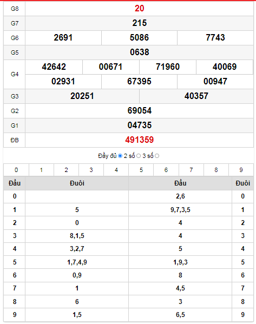256x324 pixels.
Task: Select the "2 số" radio option
Action: click(x=139, y=156)
